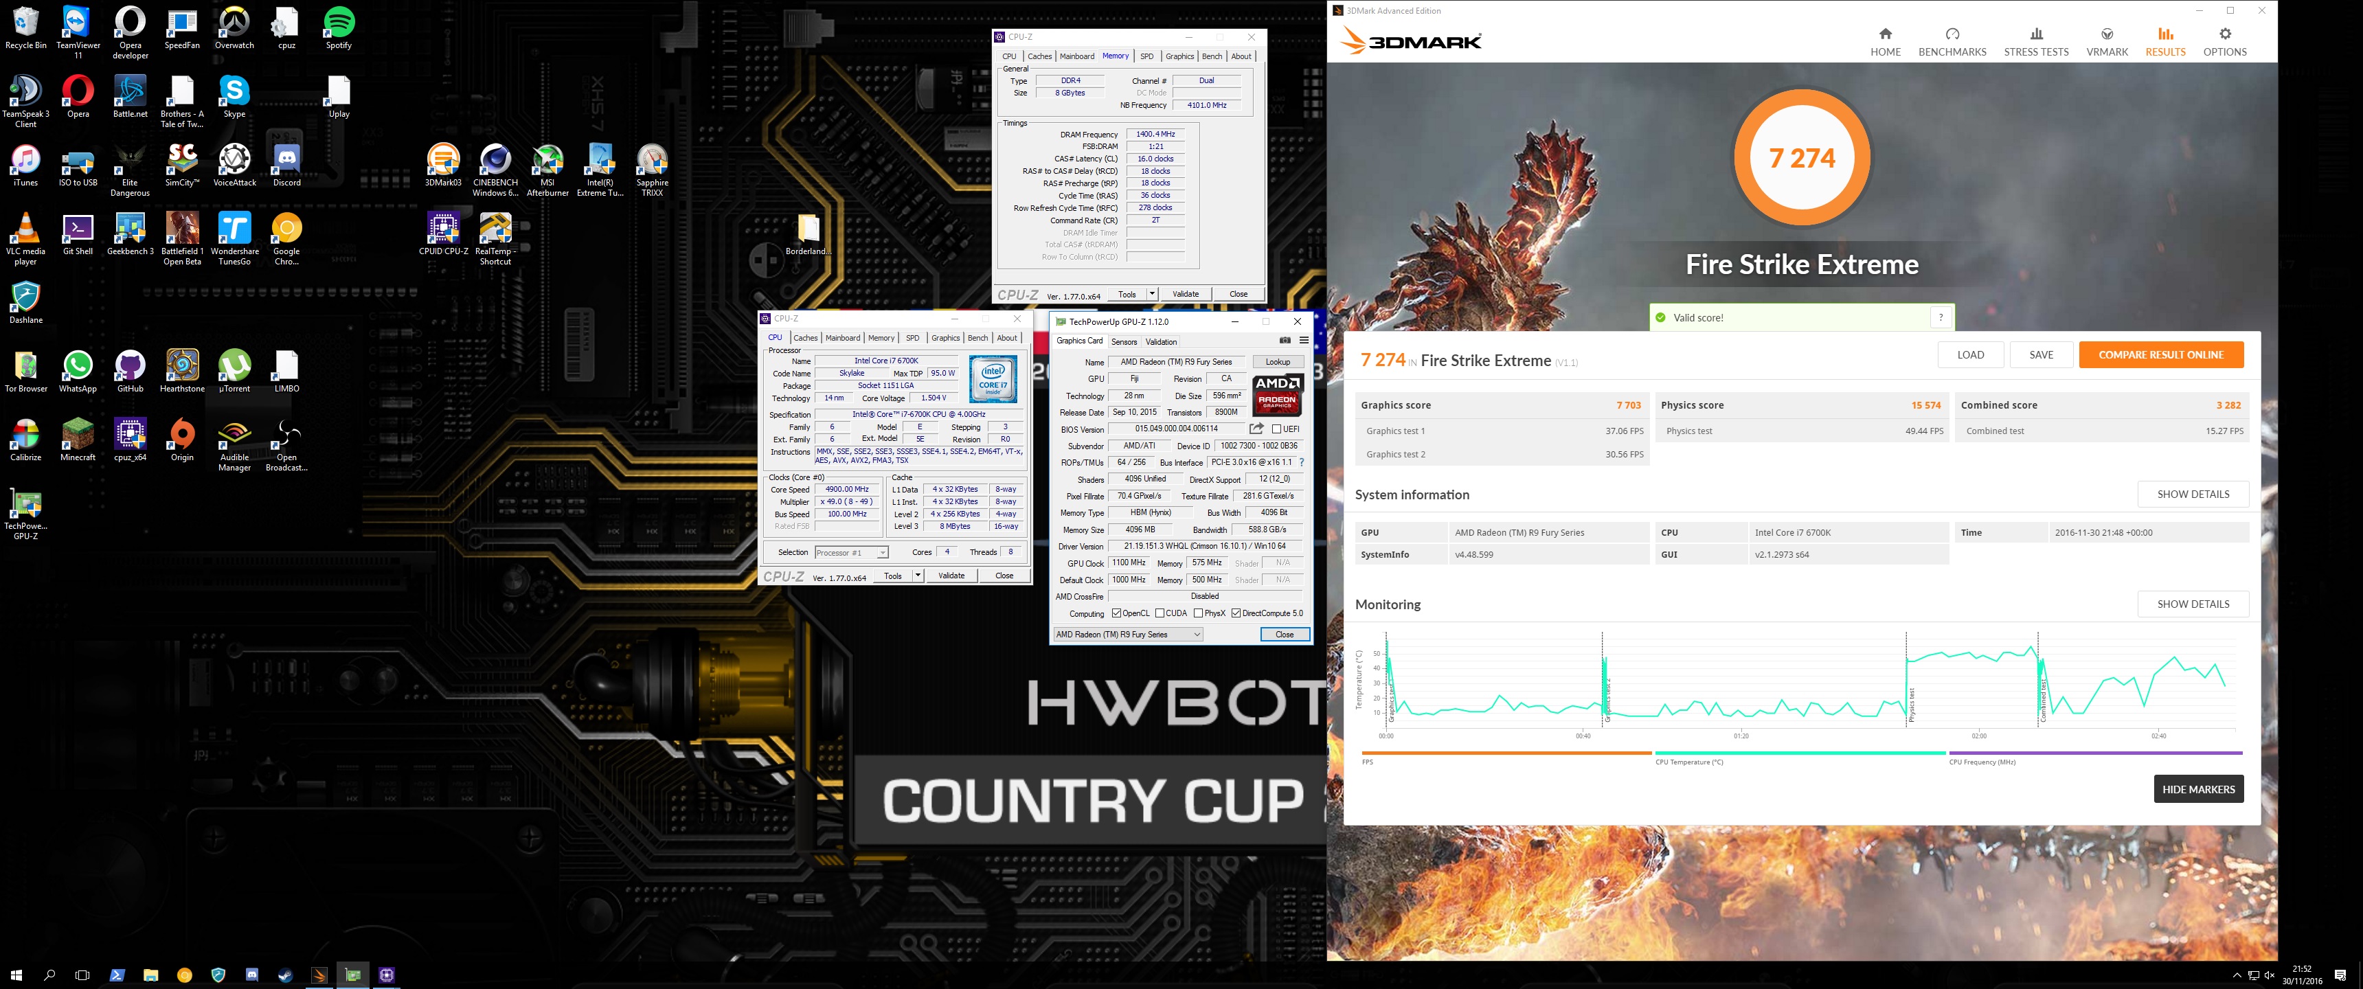Click the SAVE button in 3DMark
This screenshot has width=2363, height=989.
(2040, 355)
